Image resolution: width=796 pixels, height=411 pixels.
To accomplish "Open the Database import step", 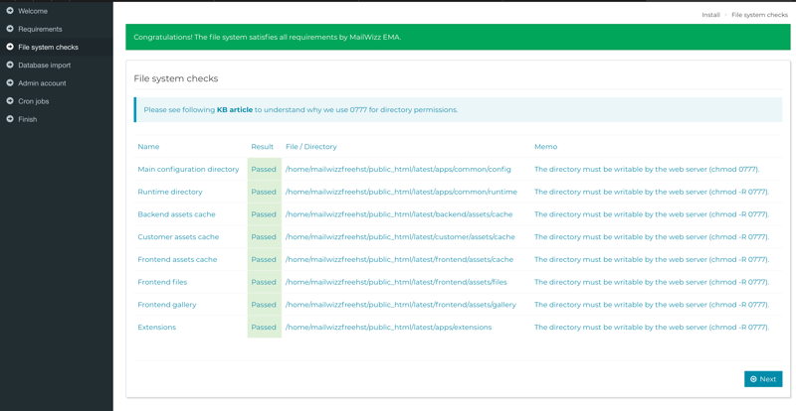I will click(x=57, y=65).
